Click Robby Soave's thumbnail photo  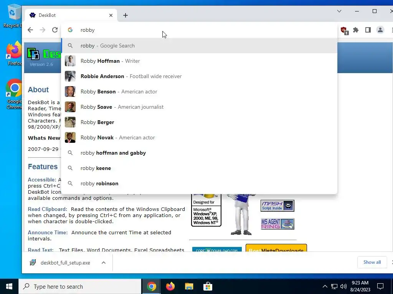point(70,107)
